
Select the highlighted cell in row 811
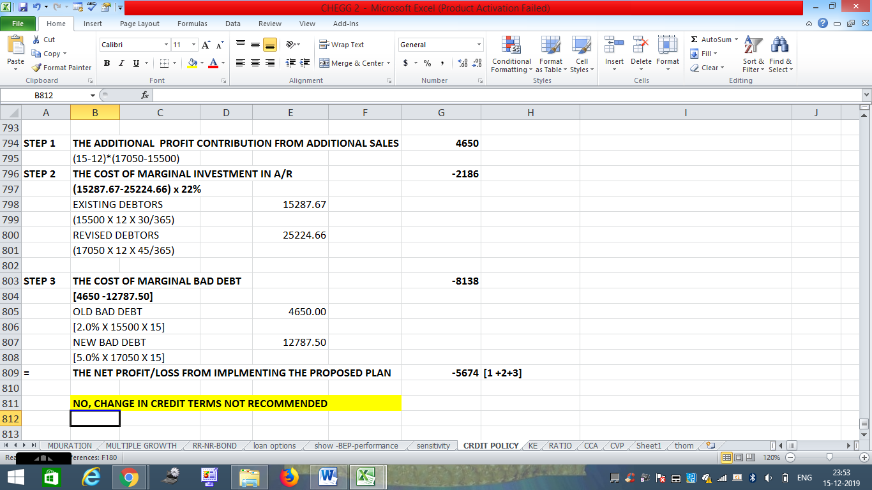[236, 403]
